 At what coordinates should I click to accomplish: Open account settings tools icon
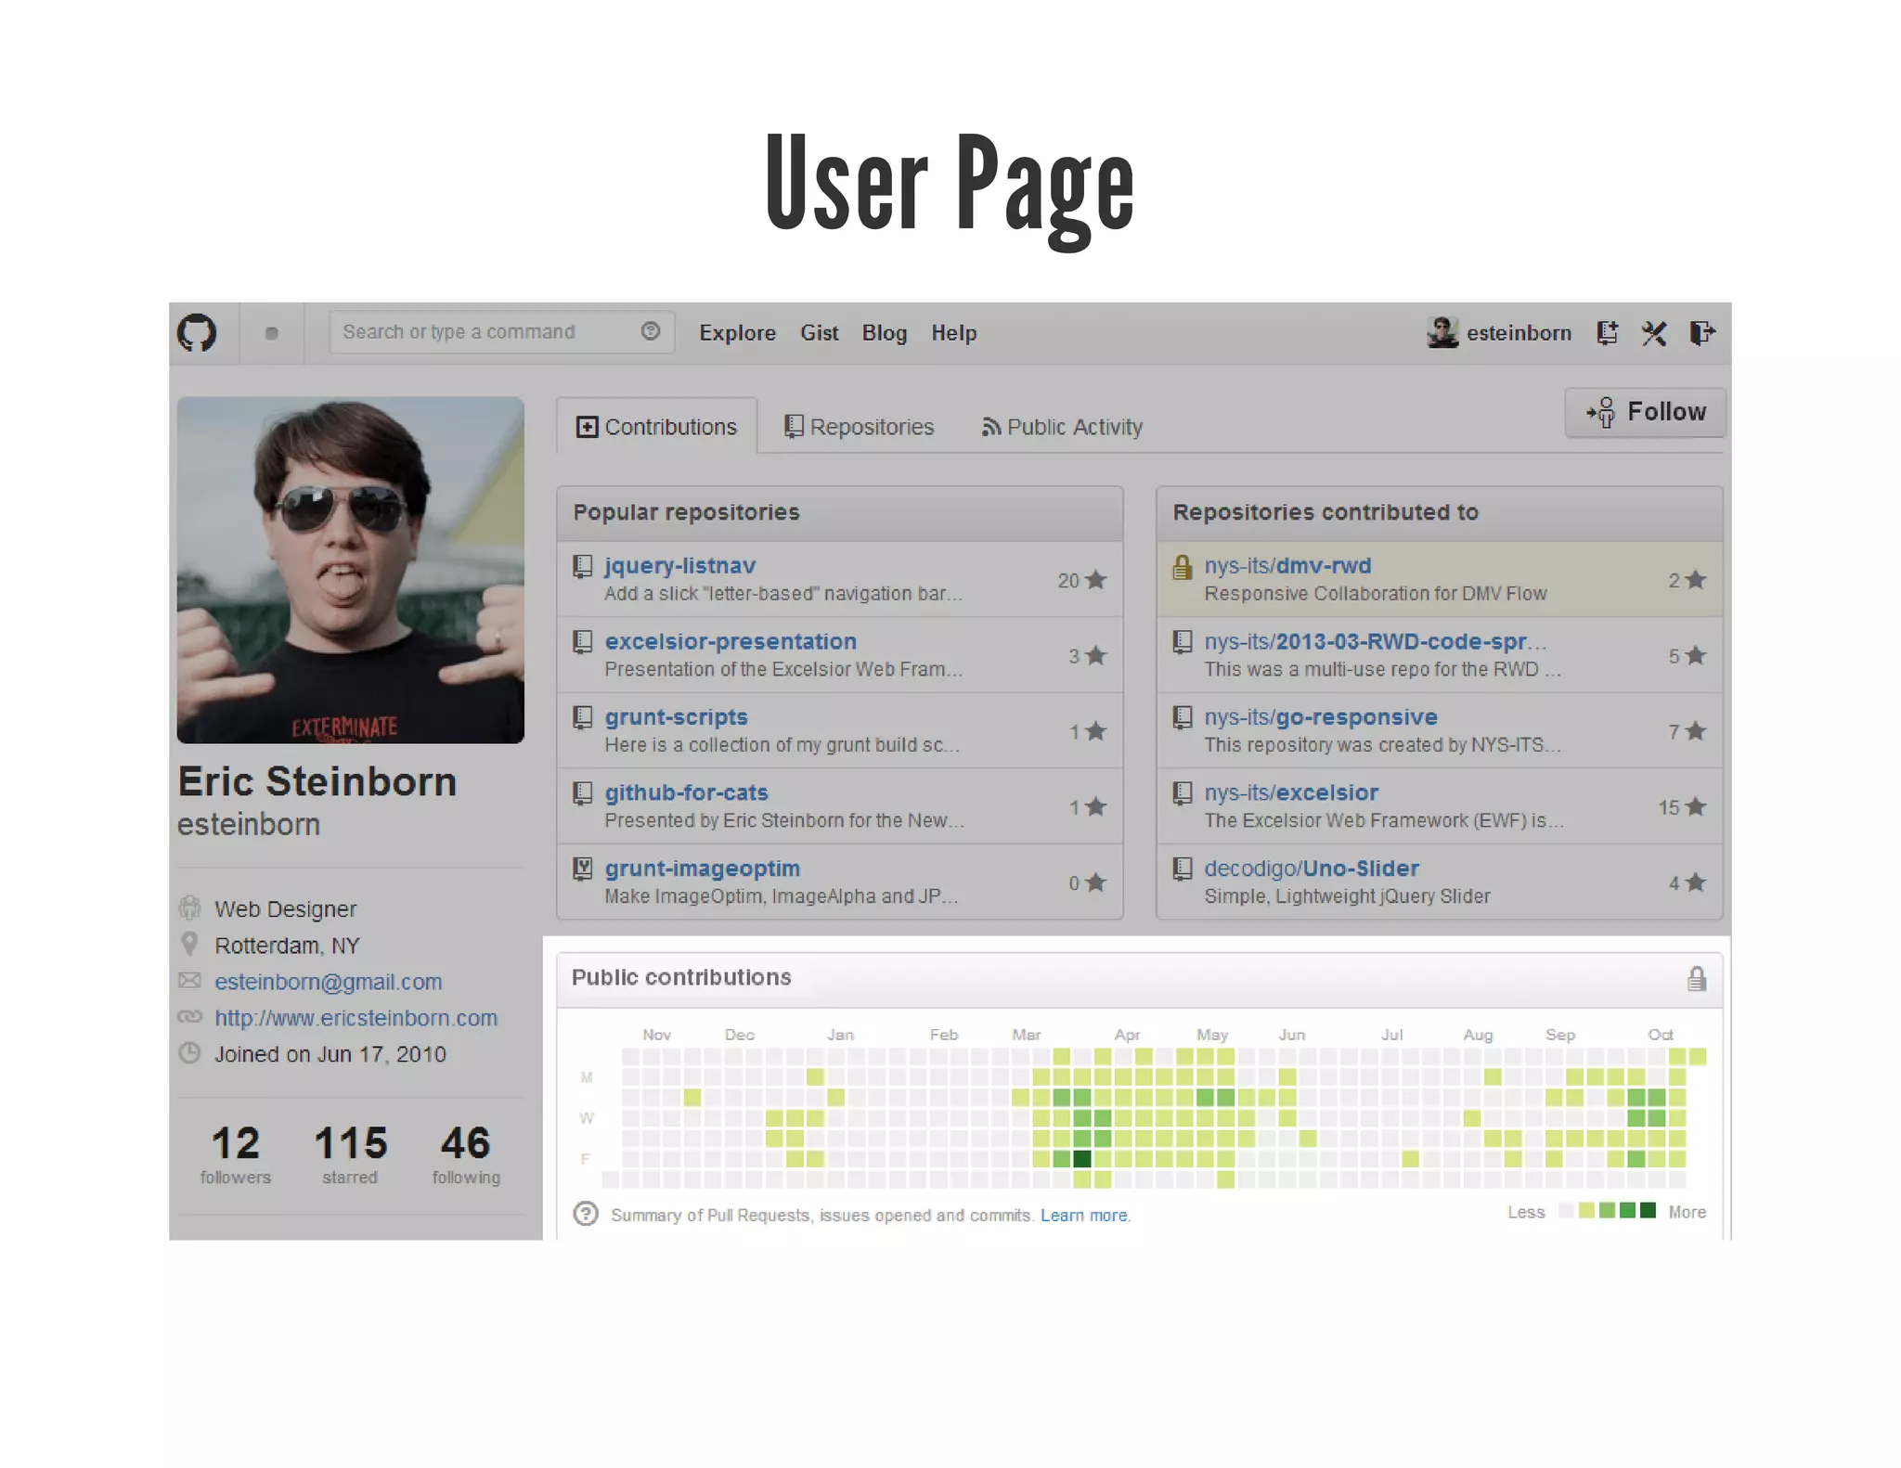[1654, 332]
